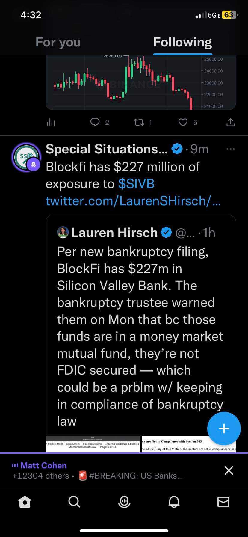Tap the Search magnifier icon

point(74,501)
